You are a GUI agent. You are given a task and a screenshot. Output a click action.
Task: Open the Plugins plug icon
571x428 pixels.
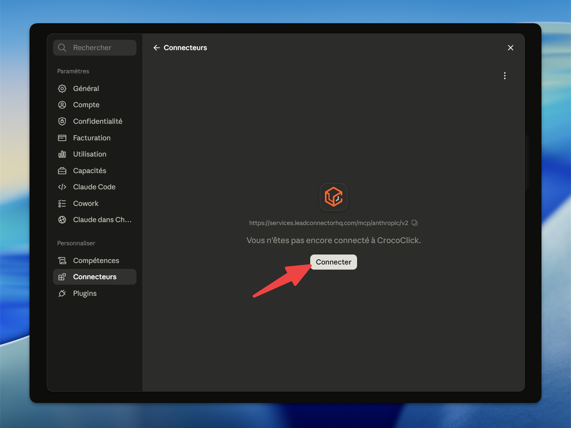pos(62,293)
